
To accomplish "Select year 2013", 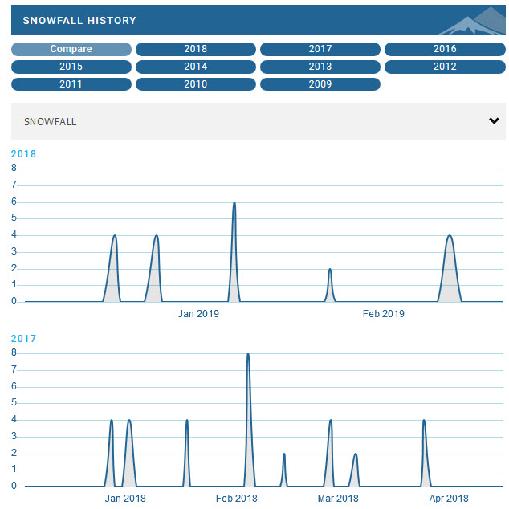I will click(320, 67).
